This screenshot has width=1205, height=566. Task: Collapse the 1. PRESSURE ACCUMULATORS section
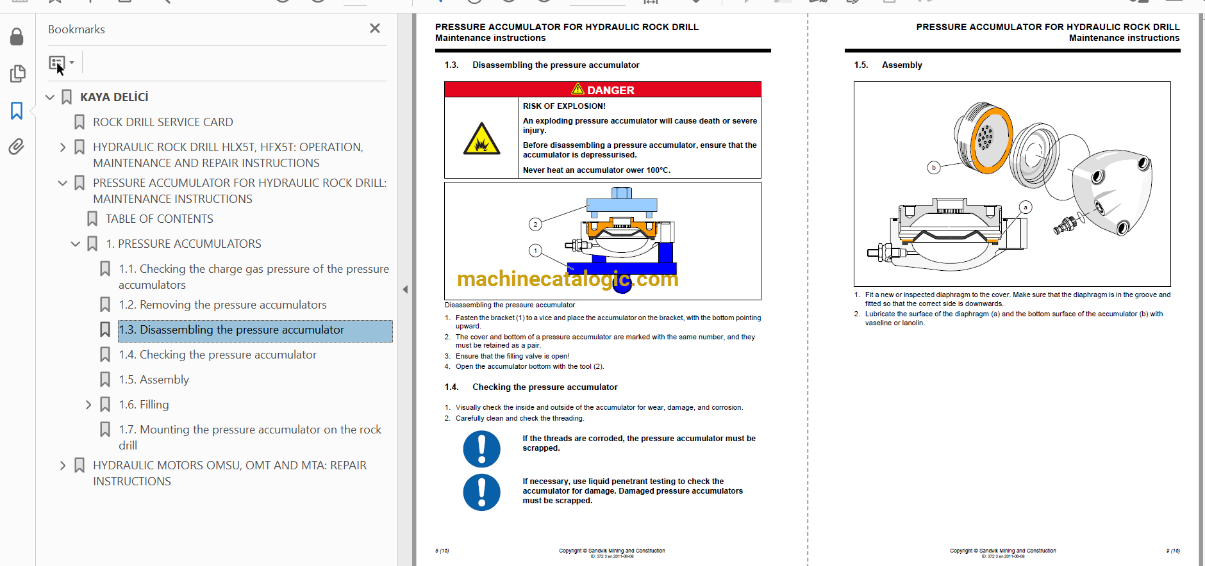click(76, 244)
